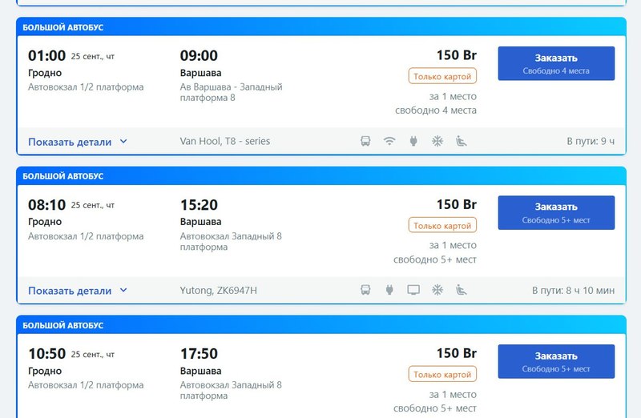Click reclining seat icon on the Yutong trip
The image size is (641, 418).
pyautogui.click(x=462, y=290)
